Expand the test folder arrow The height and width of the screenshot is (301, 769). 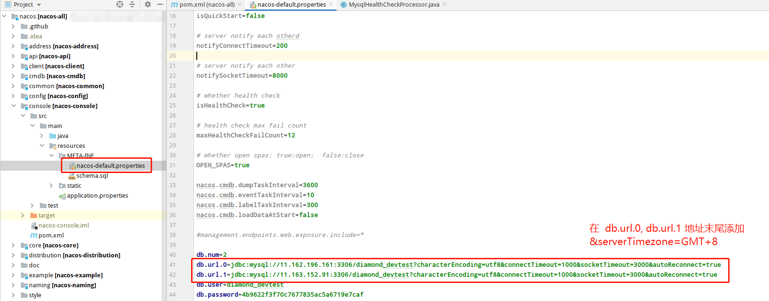(x=32, y=205)
